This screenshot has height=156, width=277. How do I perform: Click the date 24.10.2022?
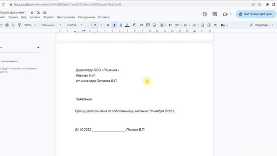pyautogui.click(x=83, y=130)
